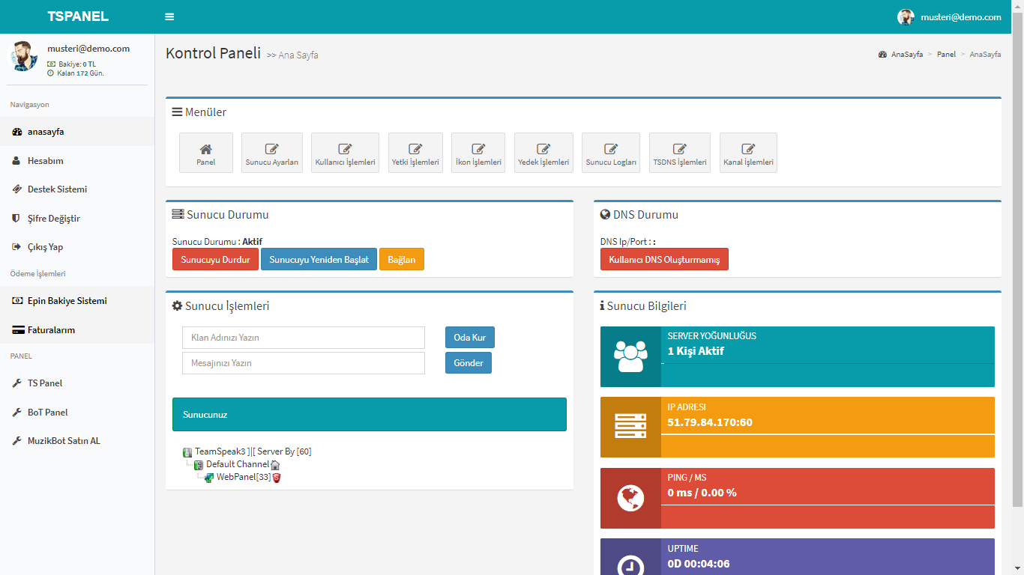Click the Sunucuyu Durdur button
Image resolution: width=1024 pixels, height=575 pixels.
pyautogui.click(x=215, y=259)
